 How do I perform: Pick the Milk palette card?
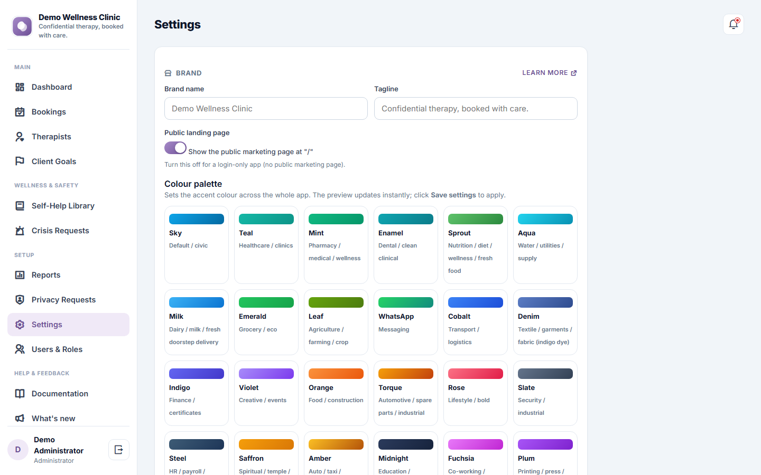point(197,322)
